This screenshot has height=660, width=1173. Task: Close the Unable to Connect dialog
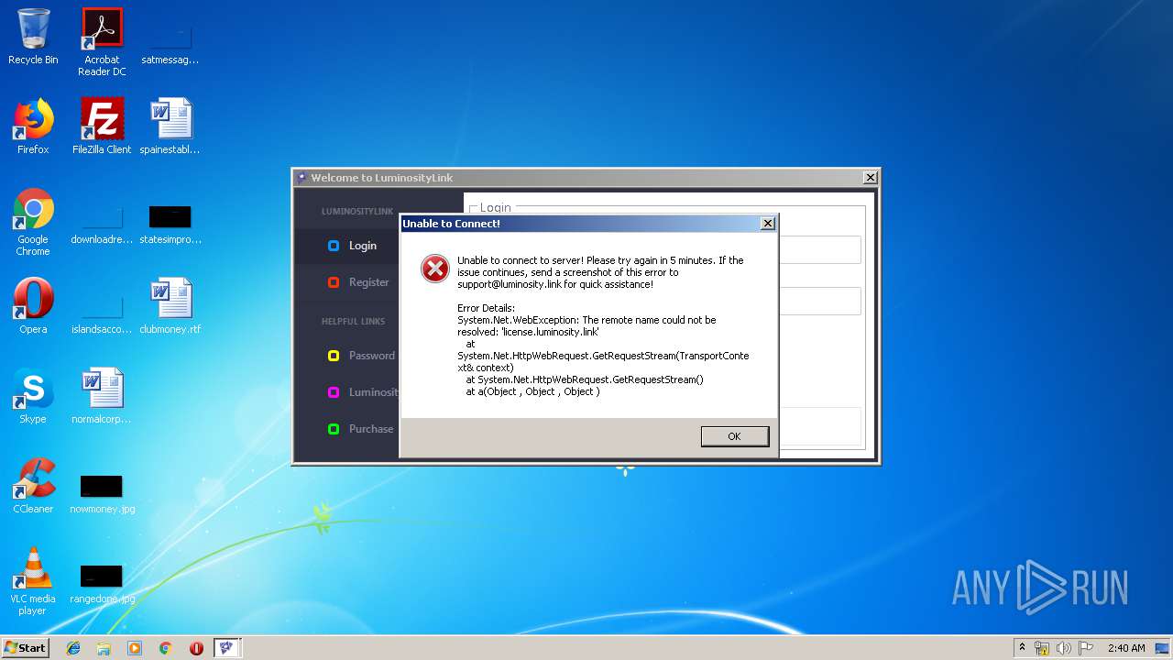(x=768, y=224)
